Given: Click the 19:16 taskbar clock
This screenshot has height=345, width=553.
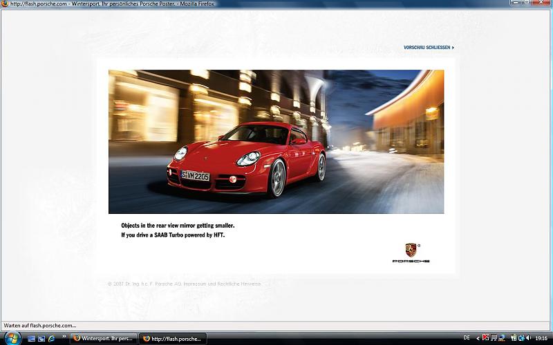Looking at the screenshot, I should [541, 338].
